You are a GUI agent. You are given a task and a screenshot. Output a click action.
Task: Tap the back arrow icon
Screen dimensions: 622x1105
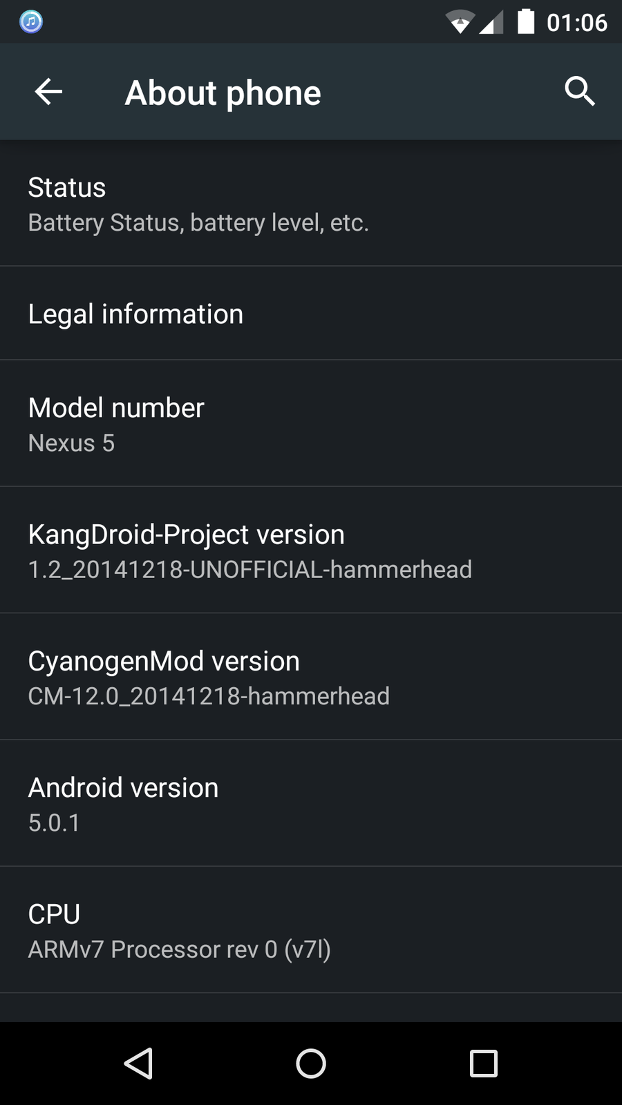(x=48, y=92)
